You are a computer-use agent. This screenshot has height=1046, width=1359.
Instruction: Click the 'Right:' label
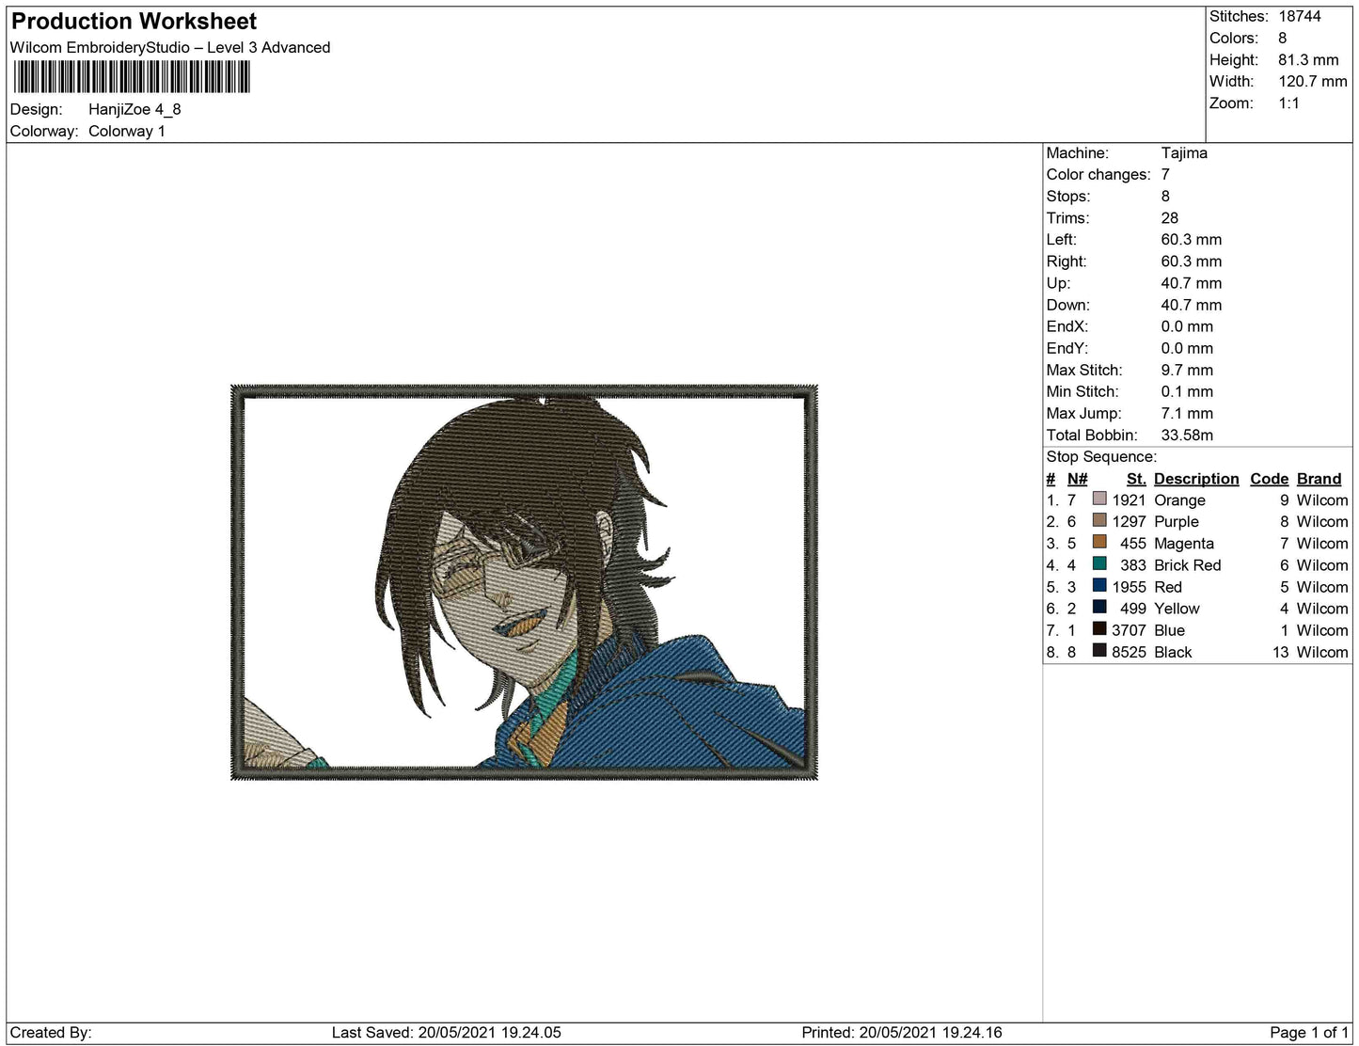pos(1067,261)
